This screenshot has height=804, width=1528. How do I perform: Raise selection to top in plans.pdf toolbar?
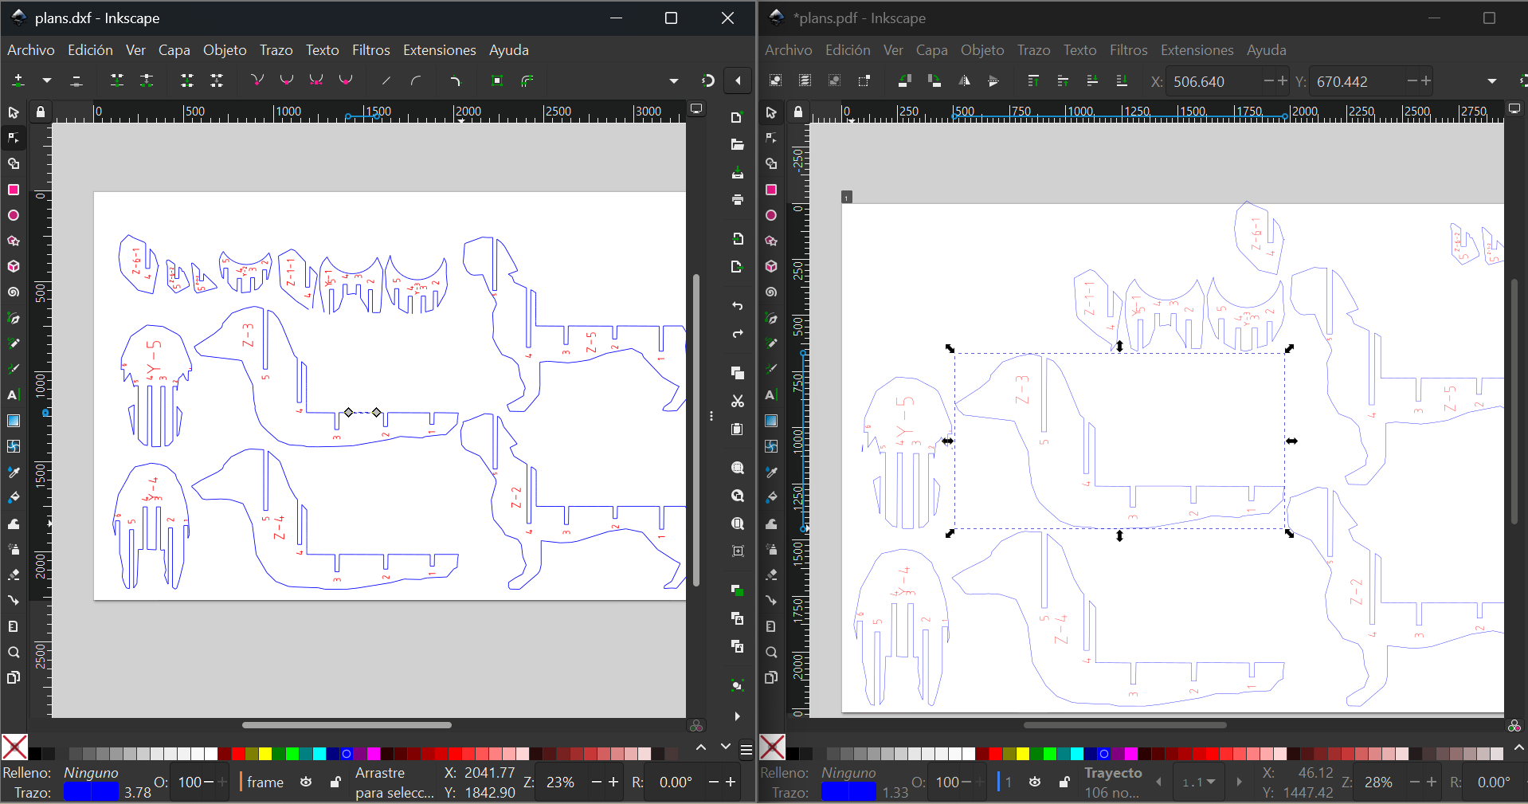(x=1033, y=81)
